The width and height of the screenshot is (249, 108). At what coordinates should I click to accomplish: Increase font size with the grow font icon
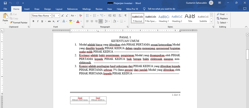pos(63,16)
